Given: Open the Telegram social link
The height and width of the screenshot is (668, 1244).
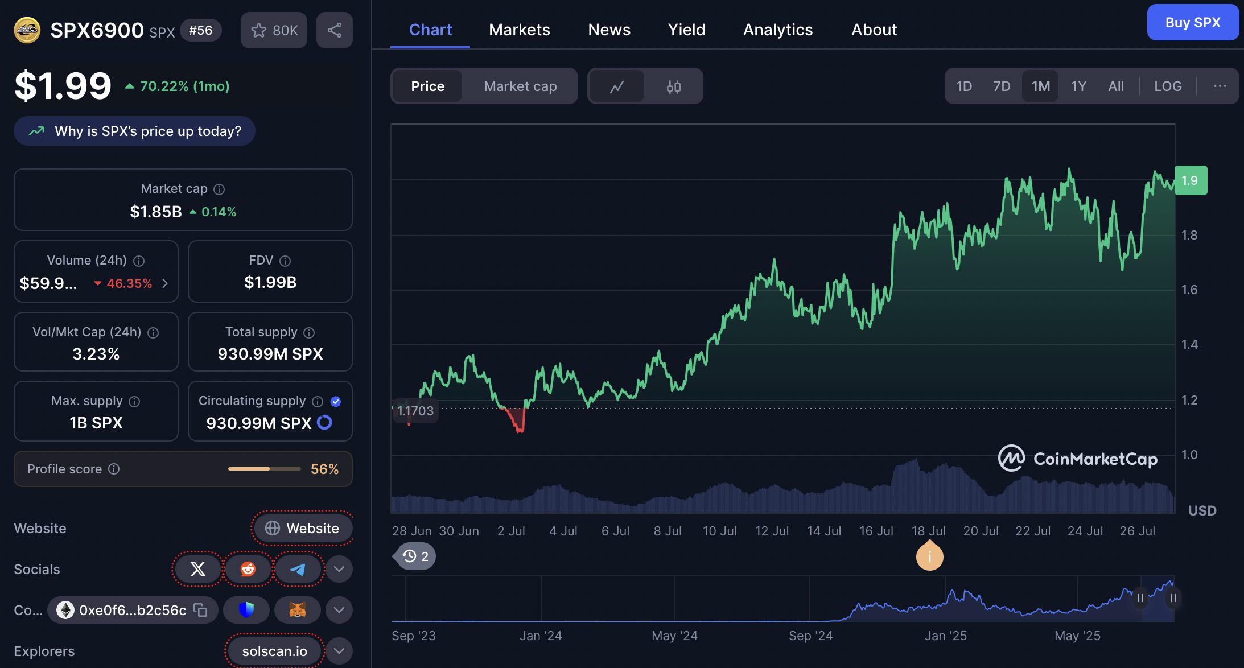Looking at the screenshot, I should click(298, 569).
